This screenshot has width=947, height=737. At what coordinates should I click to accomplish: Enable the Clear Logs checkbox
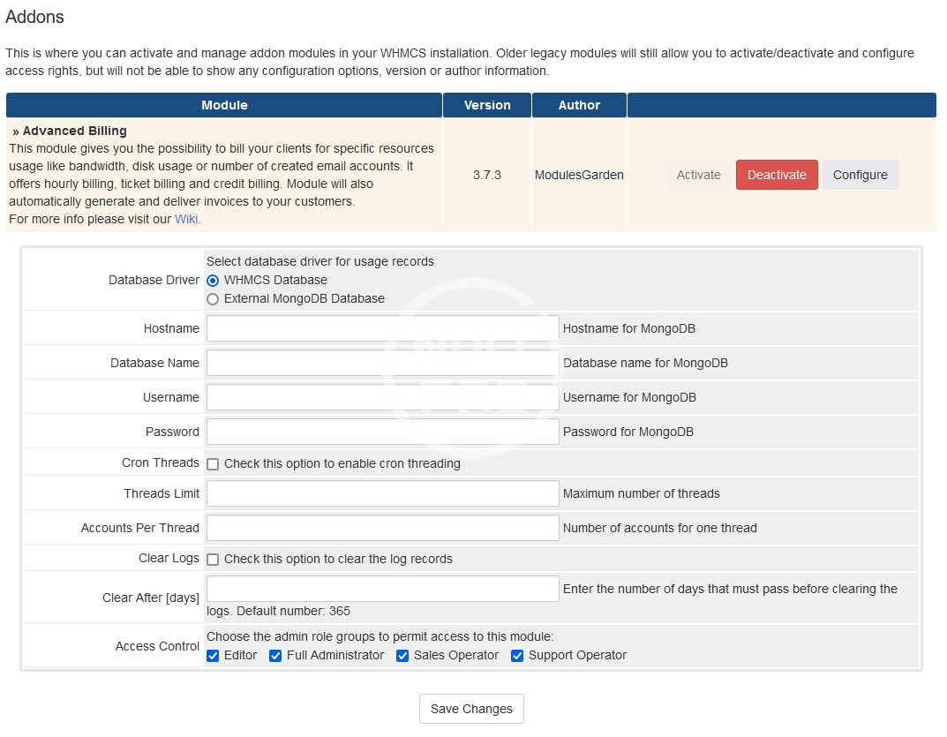213,560
